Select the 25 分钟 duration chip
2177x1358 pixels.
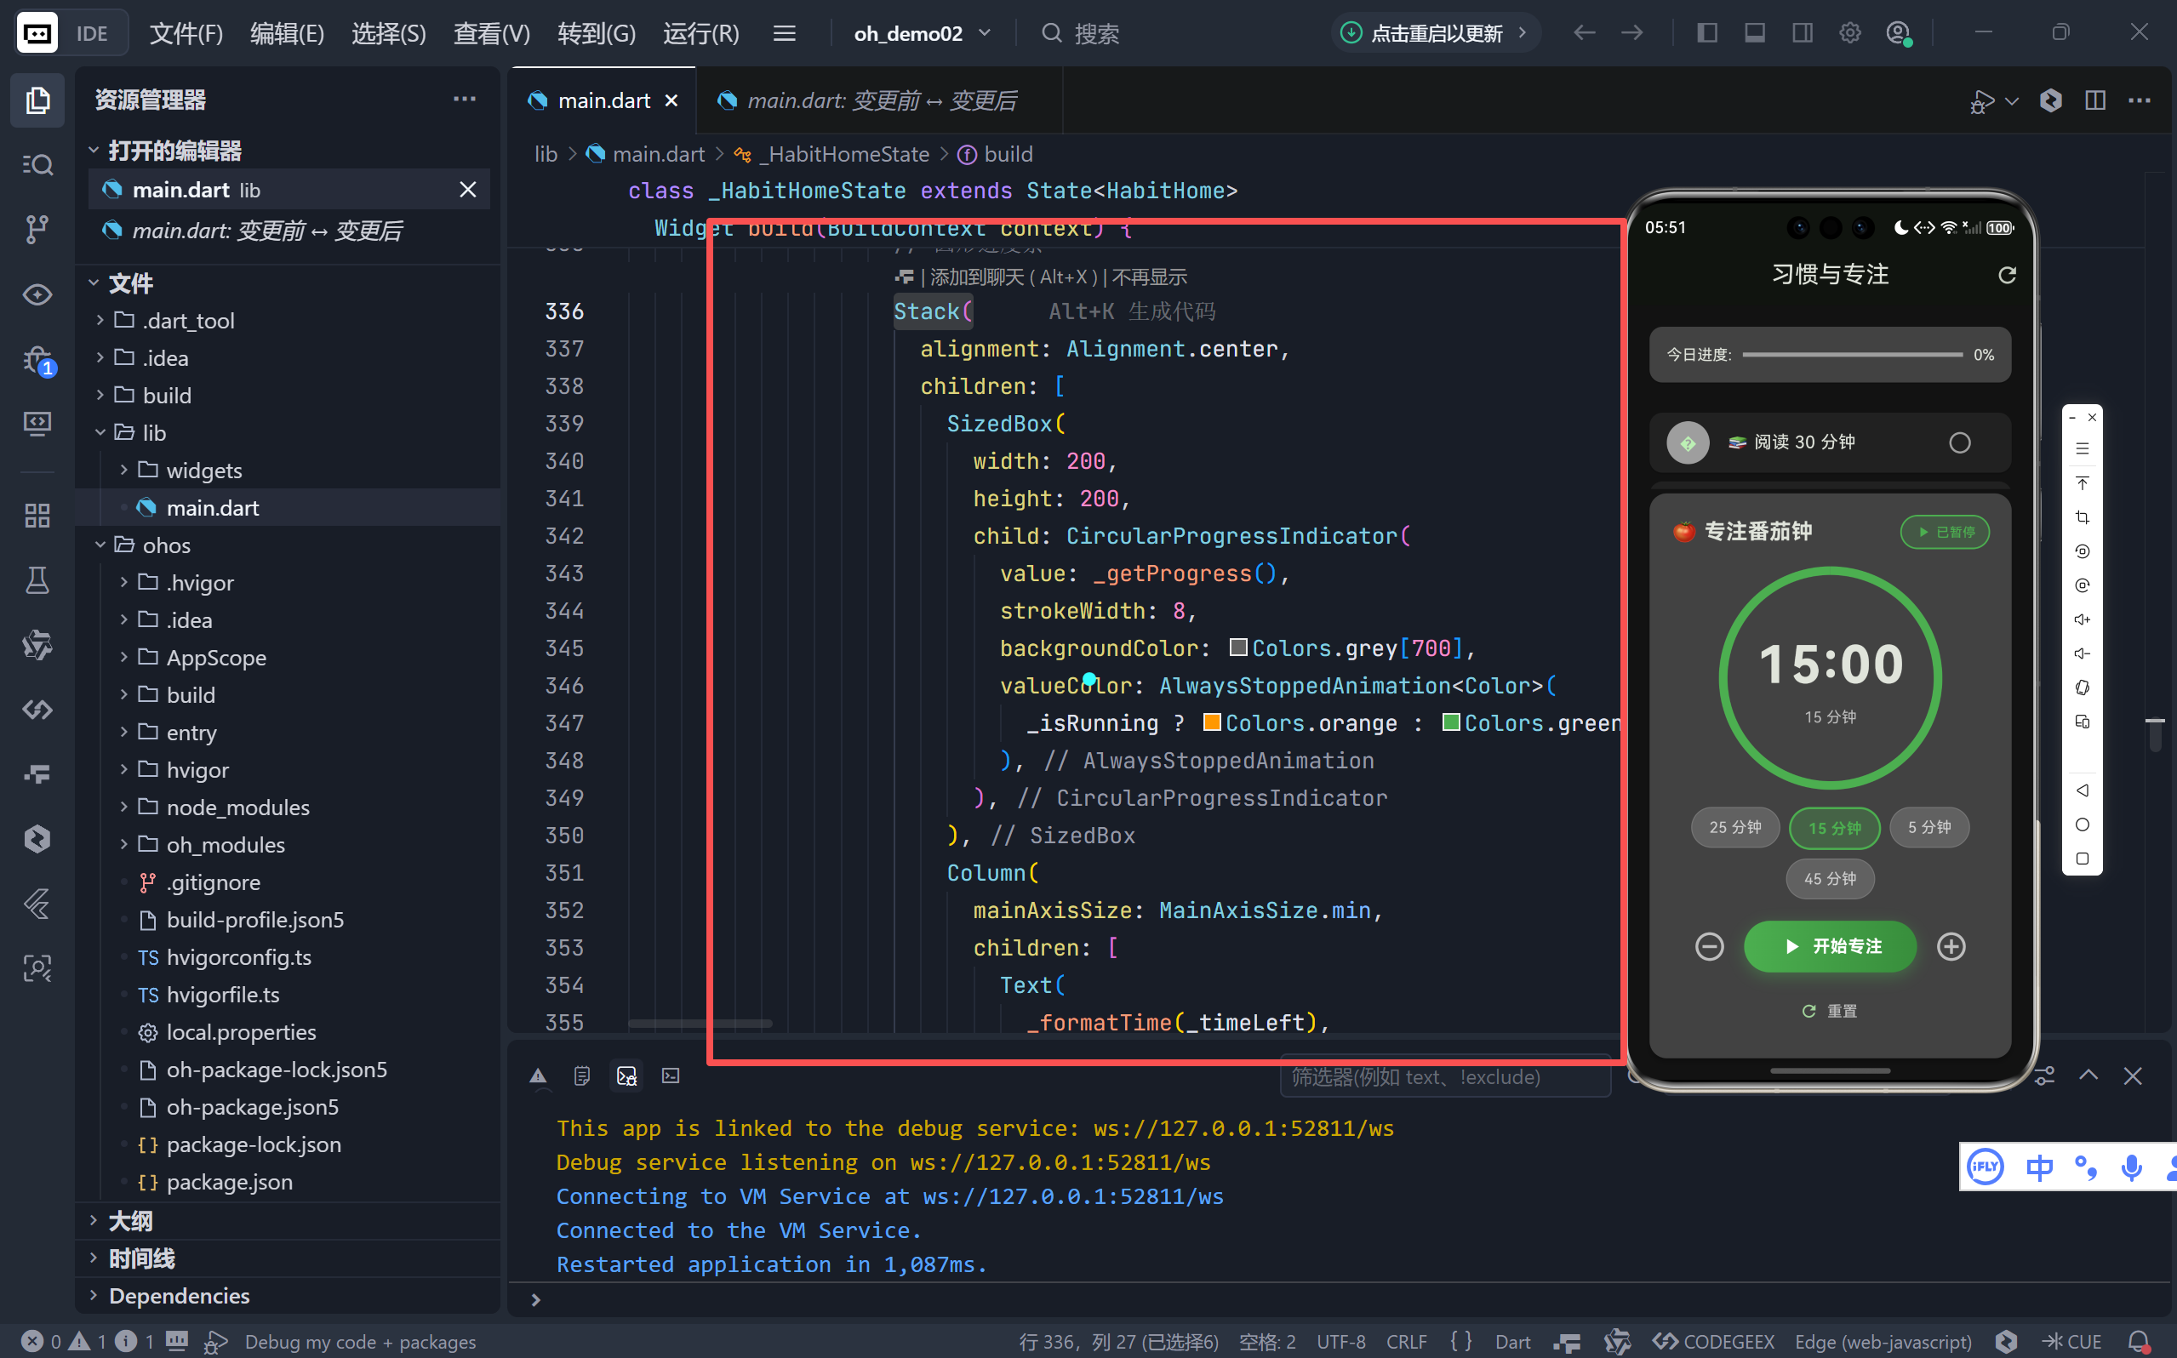tap(1734, 827)
